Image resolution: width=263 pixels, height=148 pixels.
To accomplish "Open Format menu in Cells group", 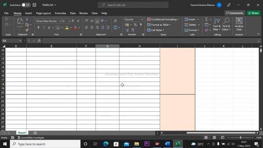I will click(x=191, y=30).
